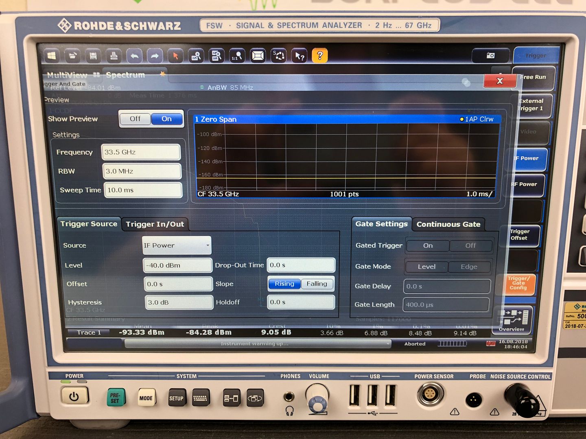
Task: Edit the trigger Offset field
Action: click(x=178, y=284)
